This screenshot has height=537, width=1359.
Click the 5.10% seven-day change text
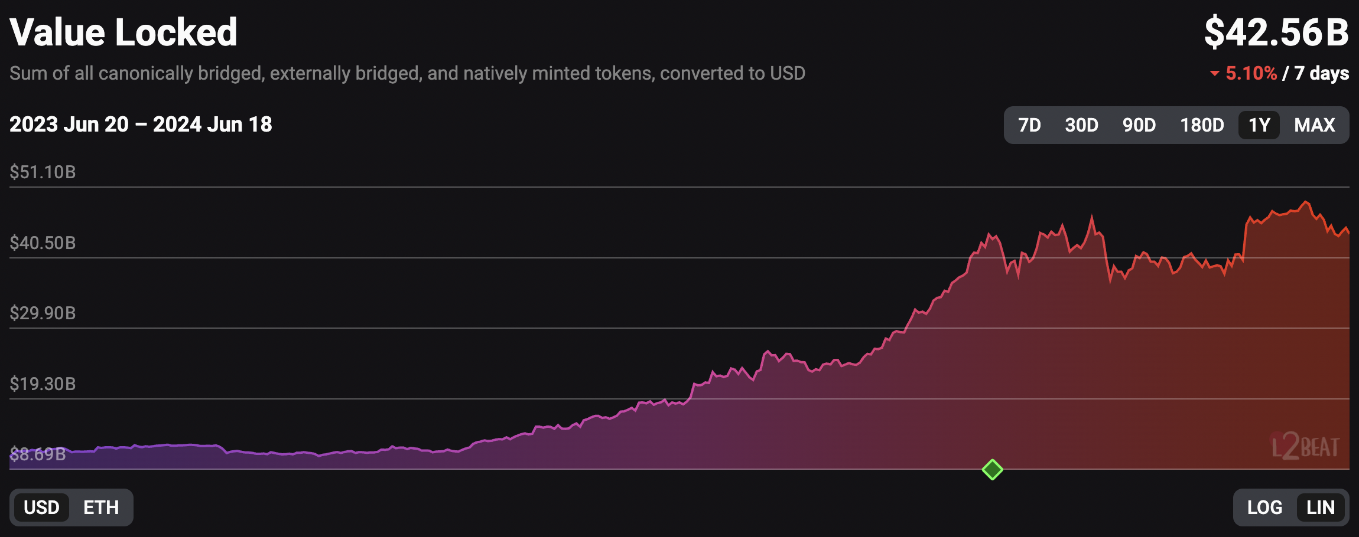(x=1251, y=73)
